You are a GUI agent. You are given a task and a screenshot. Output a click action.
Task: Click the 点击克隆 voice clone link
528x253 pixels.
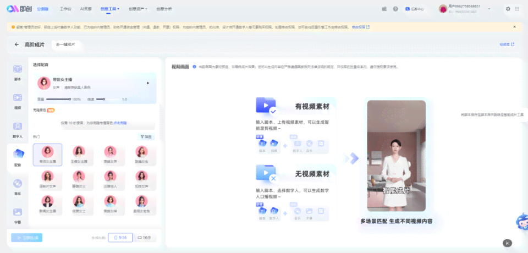tap(120, 123)
